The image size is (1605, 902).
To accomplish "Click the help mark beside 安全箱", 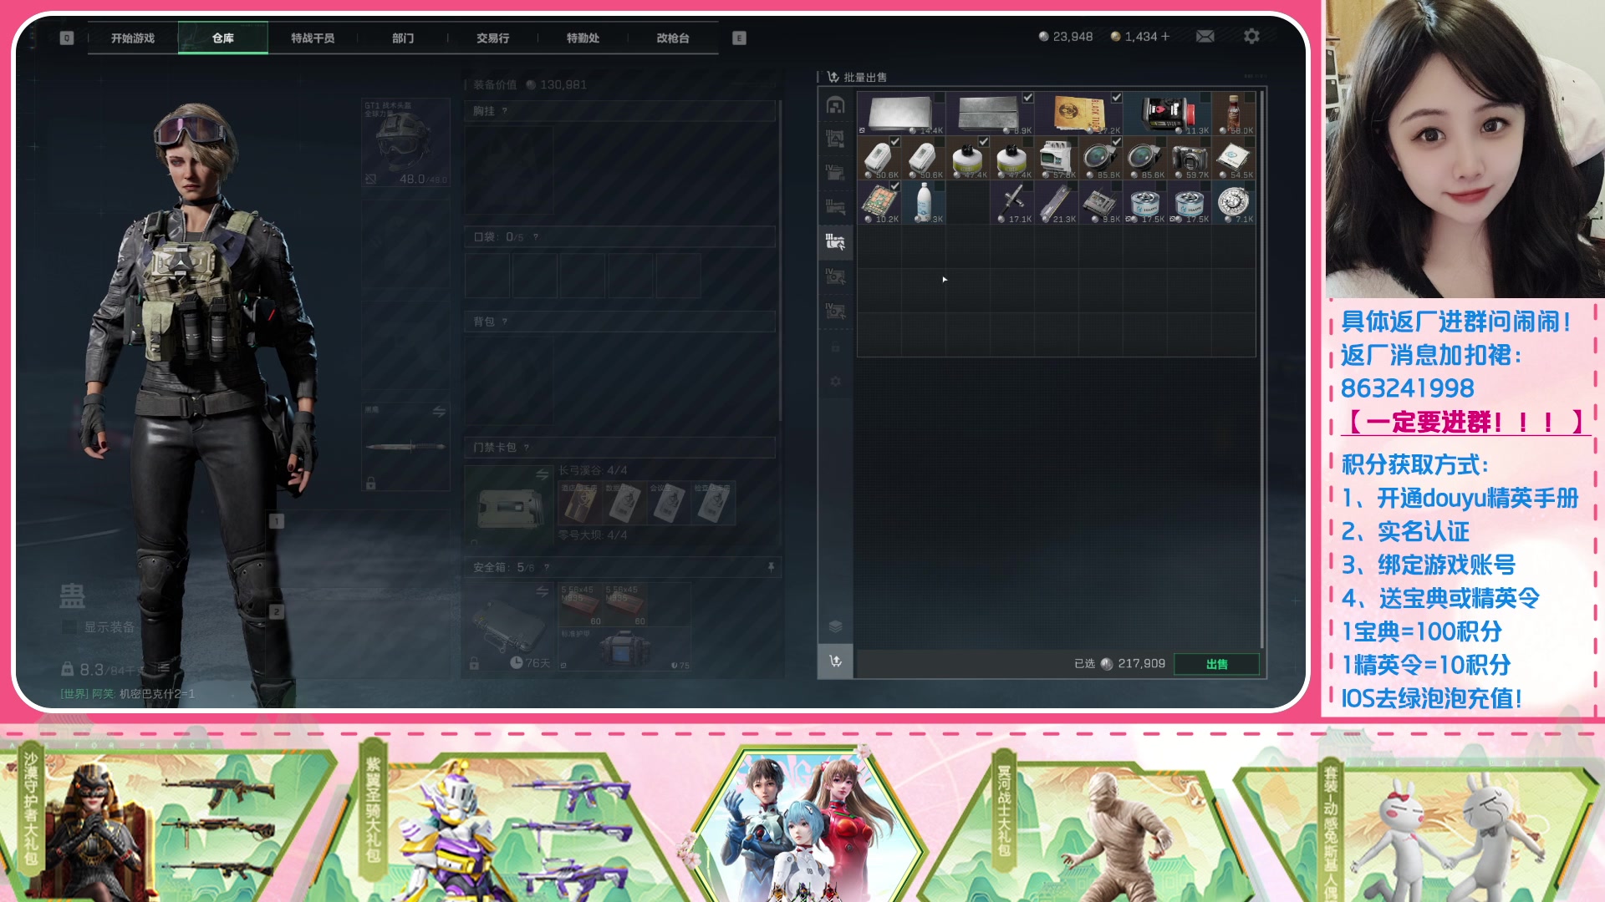I will point(547,567).
